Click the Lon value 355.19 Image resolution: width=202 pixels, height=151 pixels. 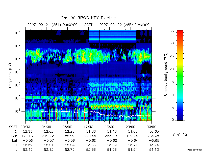pos(111,136)
